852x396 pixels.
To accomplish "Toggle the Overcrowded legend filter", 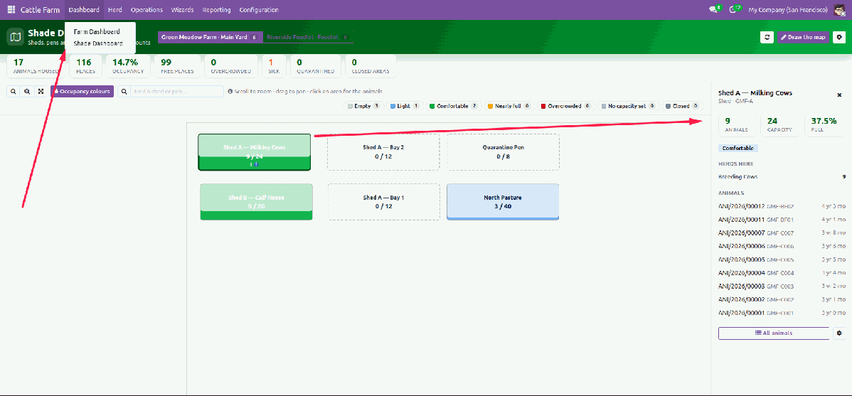I will pyautogui.click(x=565, y=106).
